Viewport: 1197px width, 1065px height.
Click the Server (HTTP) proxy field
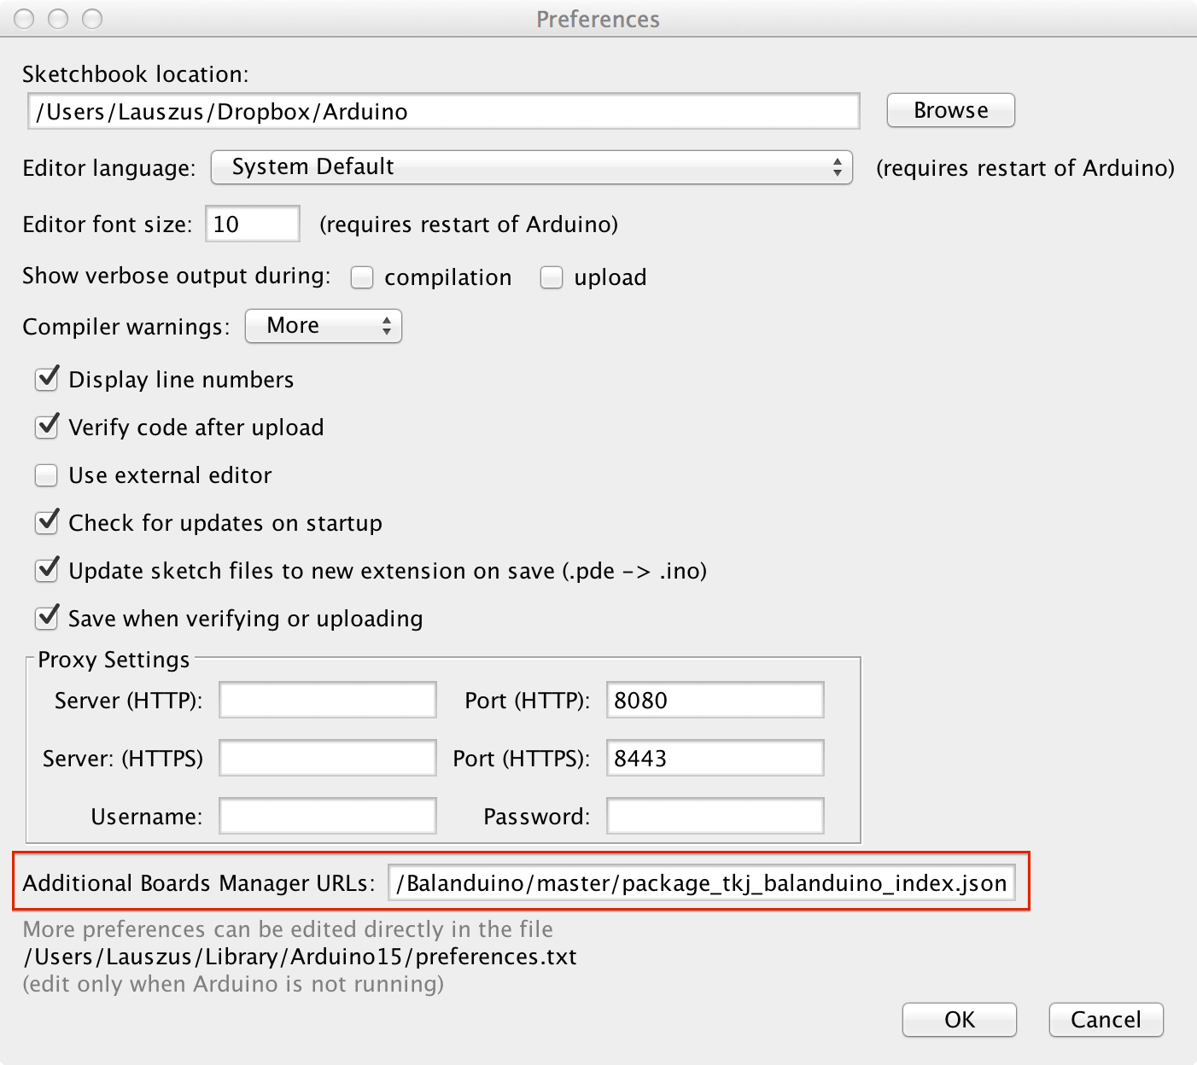(x=328, y=700)
